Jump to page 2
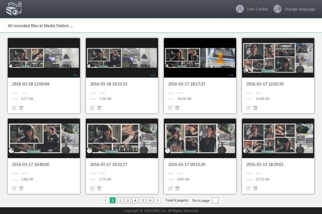Screen dimensions: 322x214 coord(120,200)
